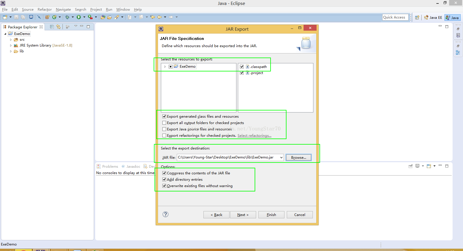Switch to the Java perspective
The height and width of the screenshot is (251, 463).
point(453,17)
